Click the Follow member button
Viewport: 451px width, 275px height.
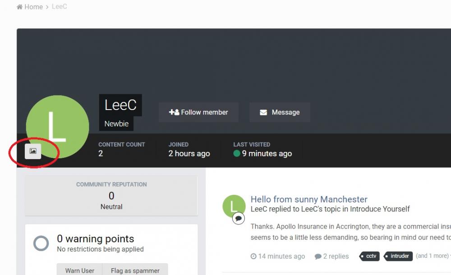coord(198,112)
